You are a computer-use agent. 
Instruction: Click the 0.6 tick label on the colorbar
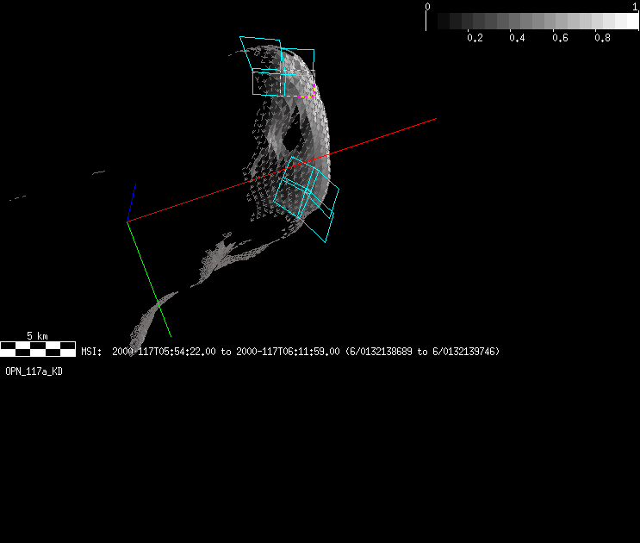560,38
